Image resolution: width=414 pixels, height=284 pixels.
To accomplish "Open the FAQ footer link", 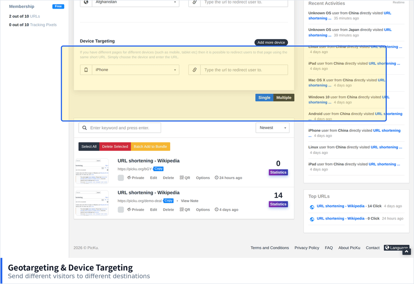I will [329, 248].
